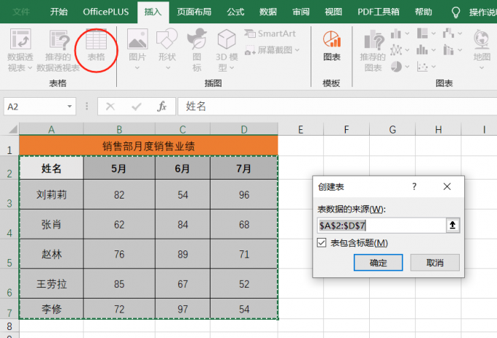Close the 创建表 dialog
The image size is (497, 338).
tap(447, 186)
